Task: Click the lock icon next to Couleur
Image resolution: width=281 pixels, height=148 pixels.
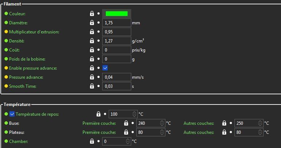Action: coord(92,13)
